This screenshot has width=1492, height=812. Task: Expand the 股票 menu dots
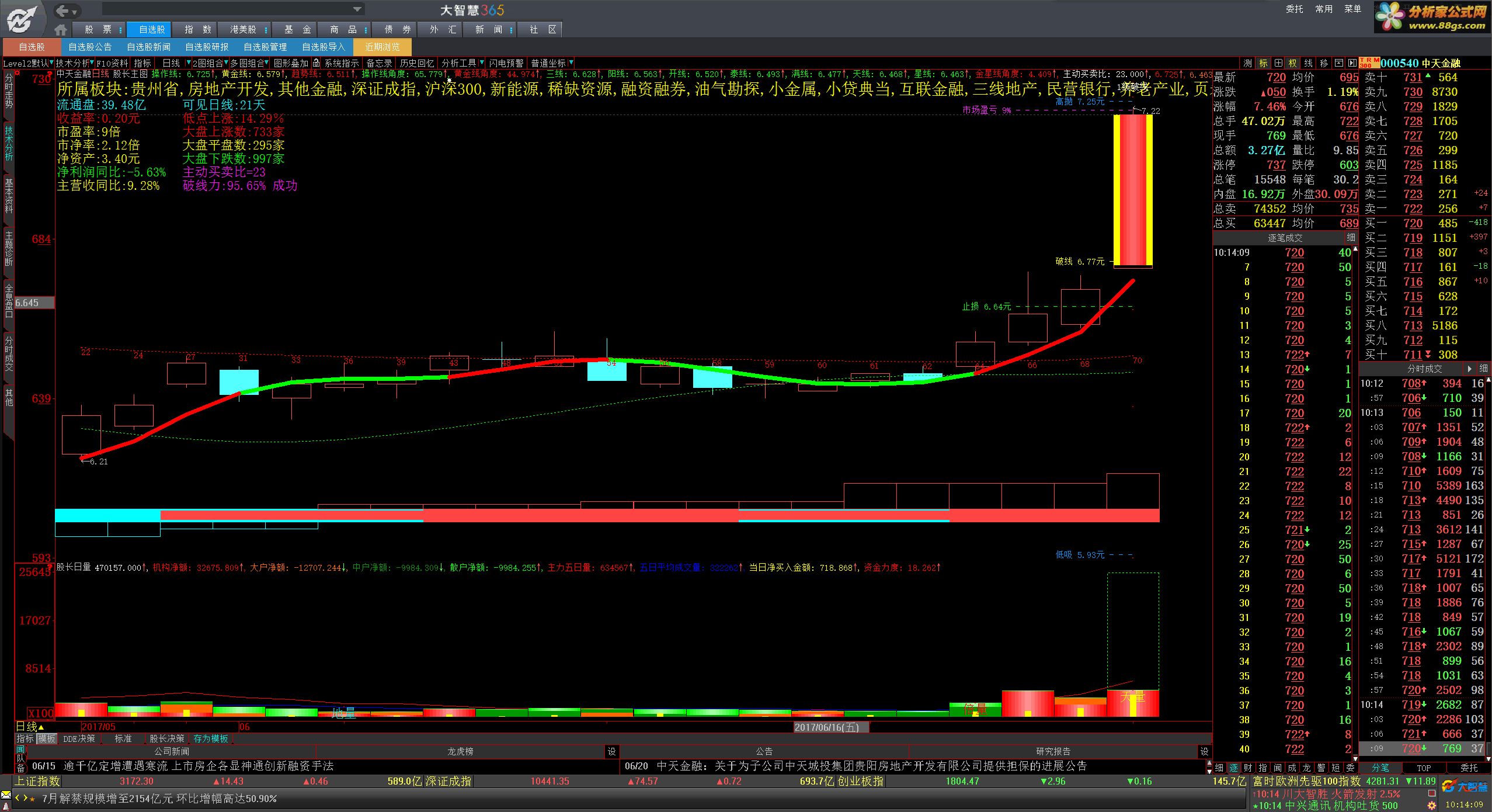[x=120, y=30]
